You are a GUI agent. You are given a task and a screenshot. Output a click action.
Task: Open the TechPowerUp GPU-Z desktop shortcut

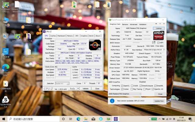click(x=5, y=7)
